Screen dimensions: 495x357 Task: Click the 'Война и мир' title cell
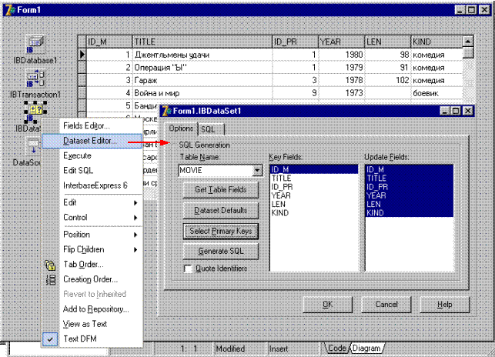coord(202,93)
